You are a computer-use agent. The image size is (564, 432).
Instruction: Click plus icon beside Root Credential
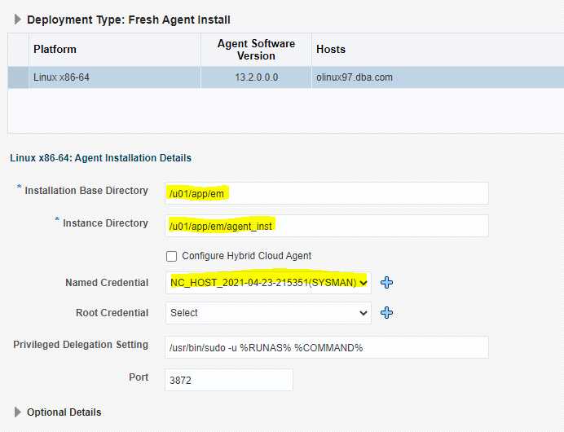(386, 312)
